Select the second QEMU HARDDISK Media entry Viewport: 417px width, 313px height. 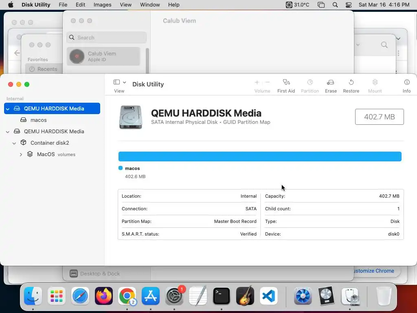(52, 132)
